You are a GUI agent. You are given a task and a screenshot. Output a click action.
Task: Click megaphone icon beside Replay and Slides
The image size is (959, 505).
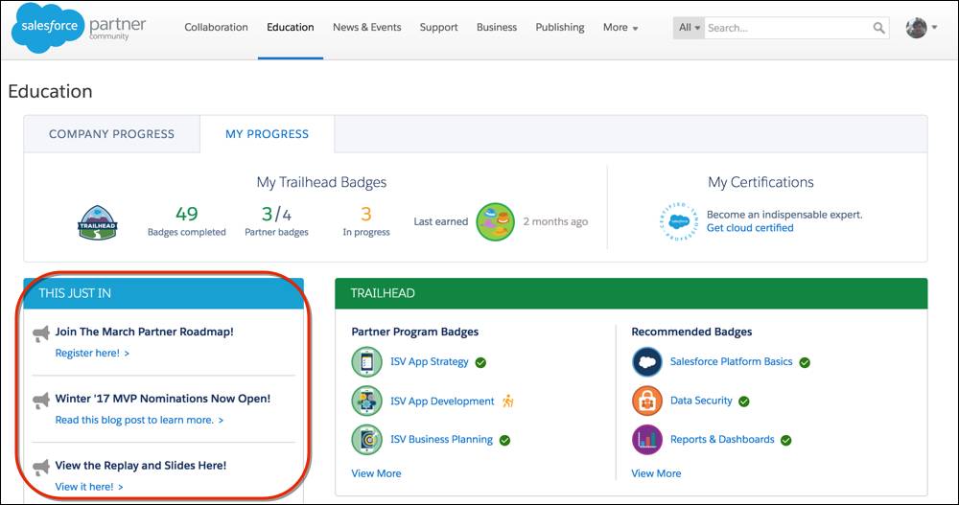click(41, 467)
